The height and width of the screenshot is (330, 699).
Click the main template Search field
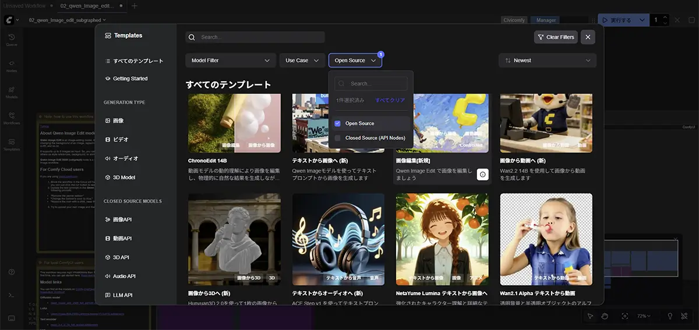tap(255, 37)
